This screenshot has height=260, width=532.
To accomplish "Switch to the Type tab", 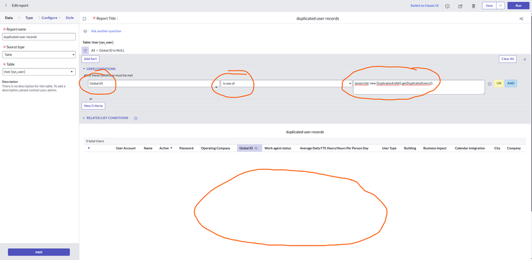I will [29, 18].
